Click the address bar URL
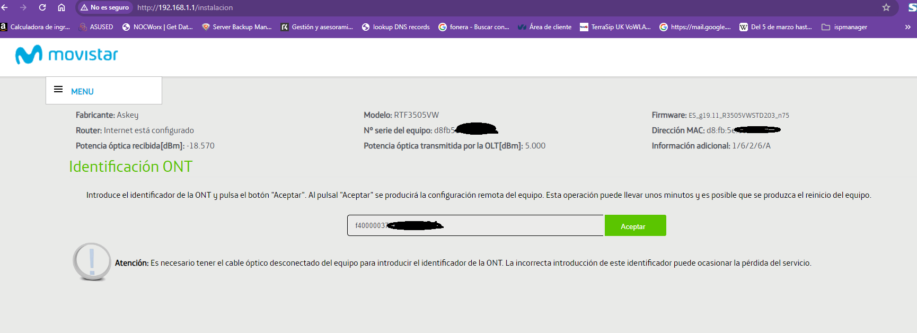Image resolution: width=917 pixels, height=333 pixels. click(185, 7)
